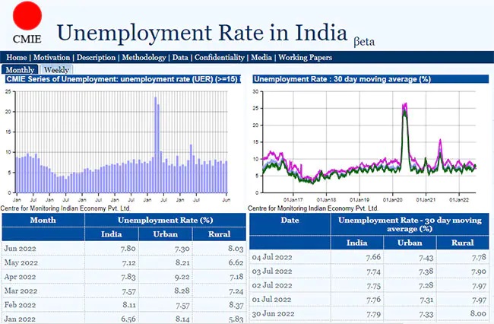Open the Confidentiality link

220,57
